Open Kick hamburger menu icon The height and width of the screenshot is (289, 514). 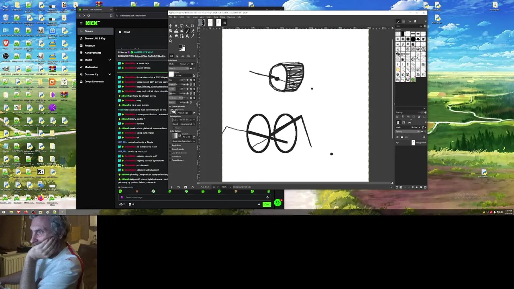[81, 23]
